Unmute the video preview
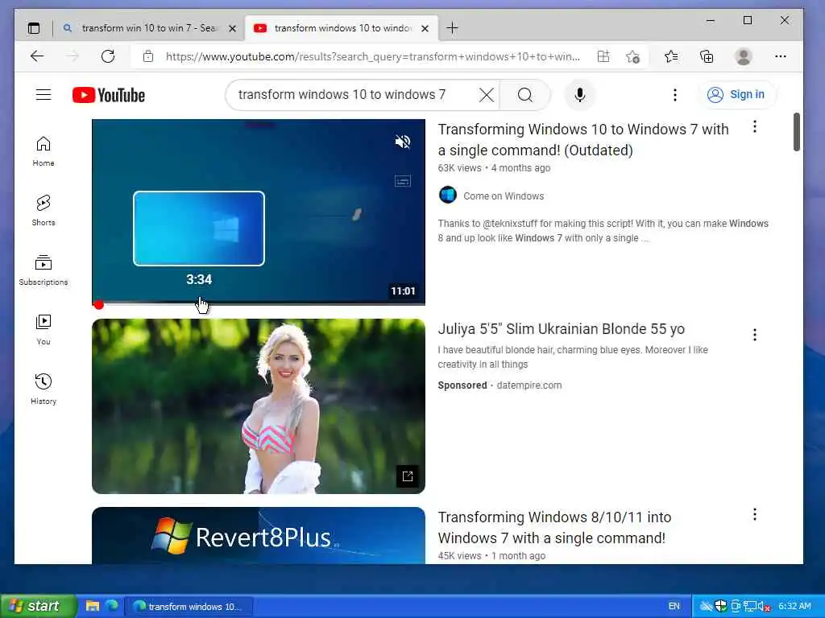This screenshot has height=618, width=825. pos(403,142)
